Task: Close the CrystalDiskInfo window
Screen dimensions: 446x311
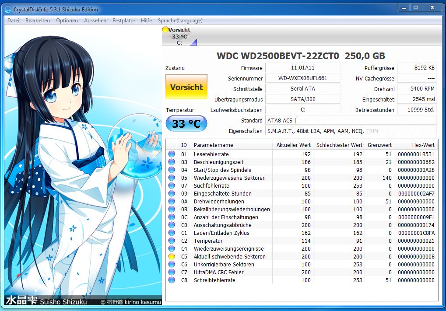Action: tap(432, 8)
